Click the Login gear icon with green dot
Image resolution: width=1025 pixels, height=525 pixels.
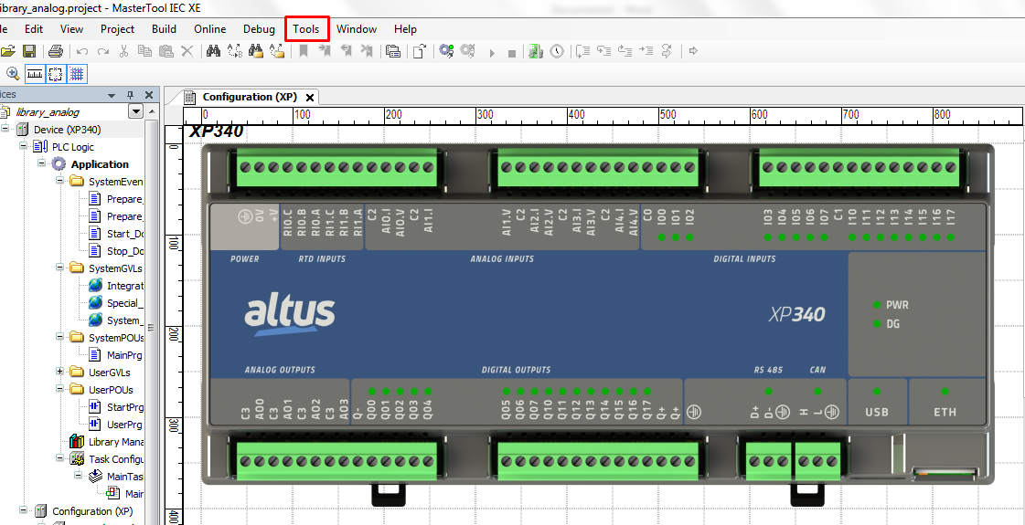[446, 51]
